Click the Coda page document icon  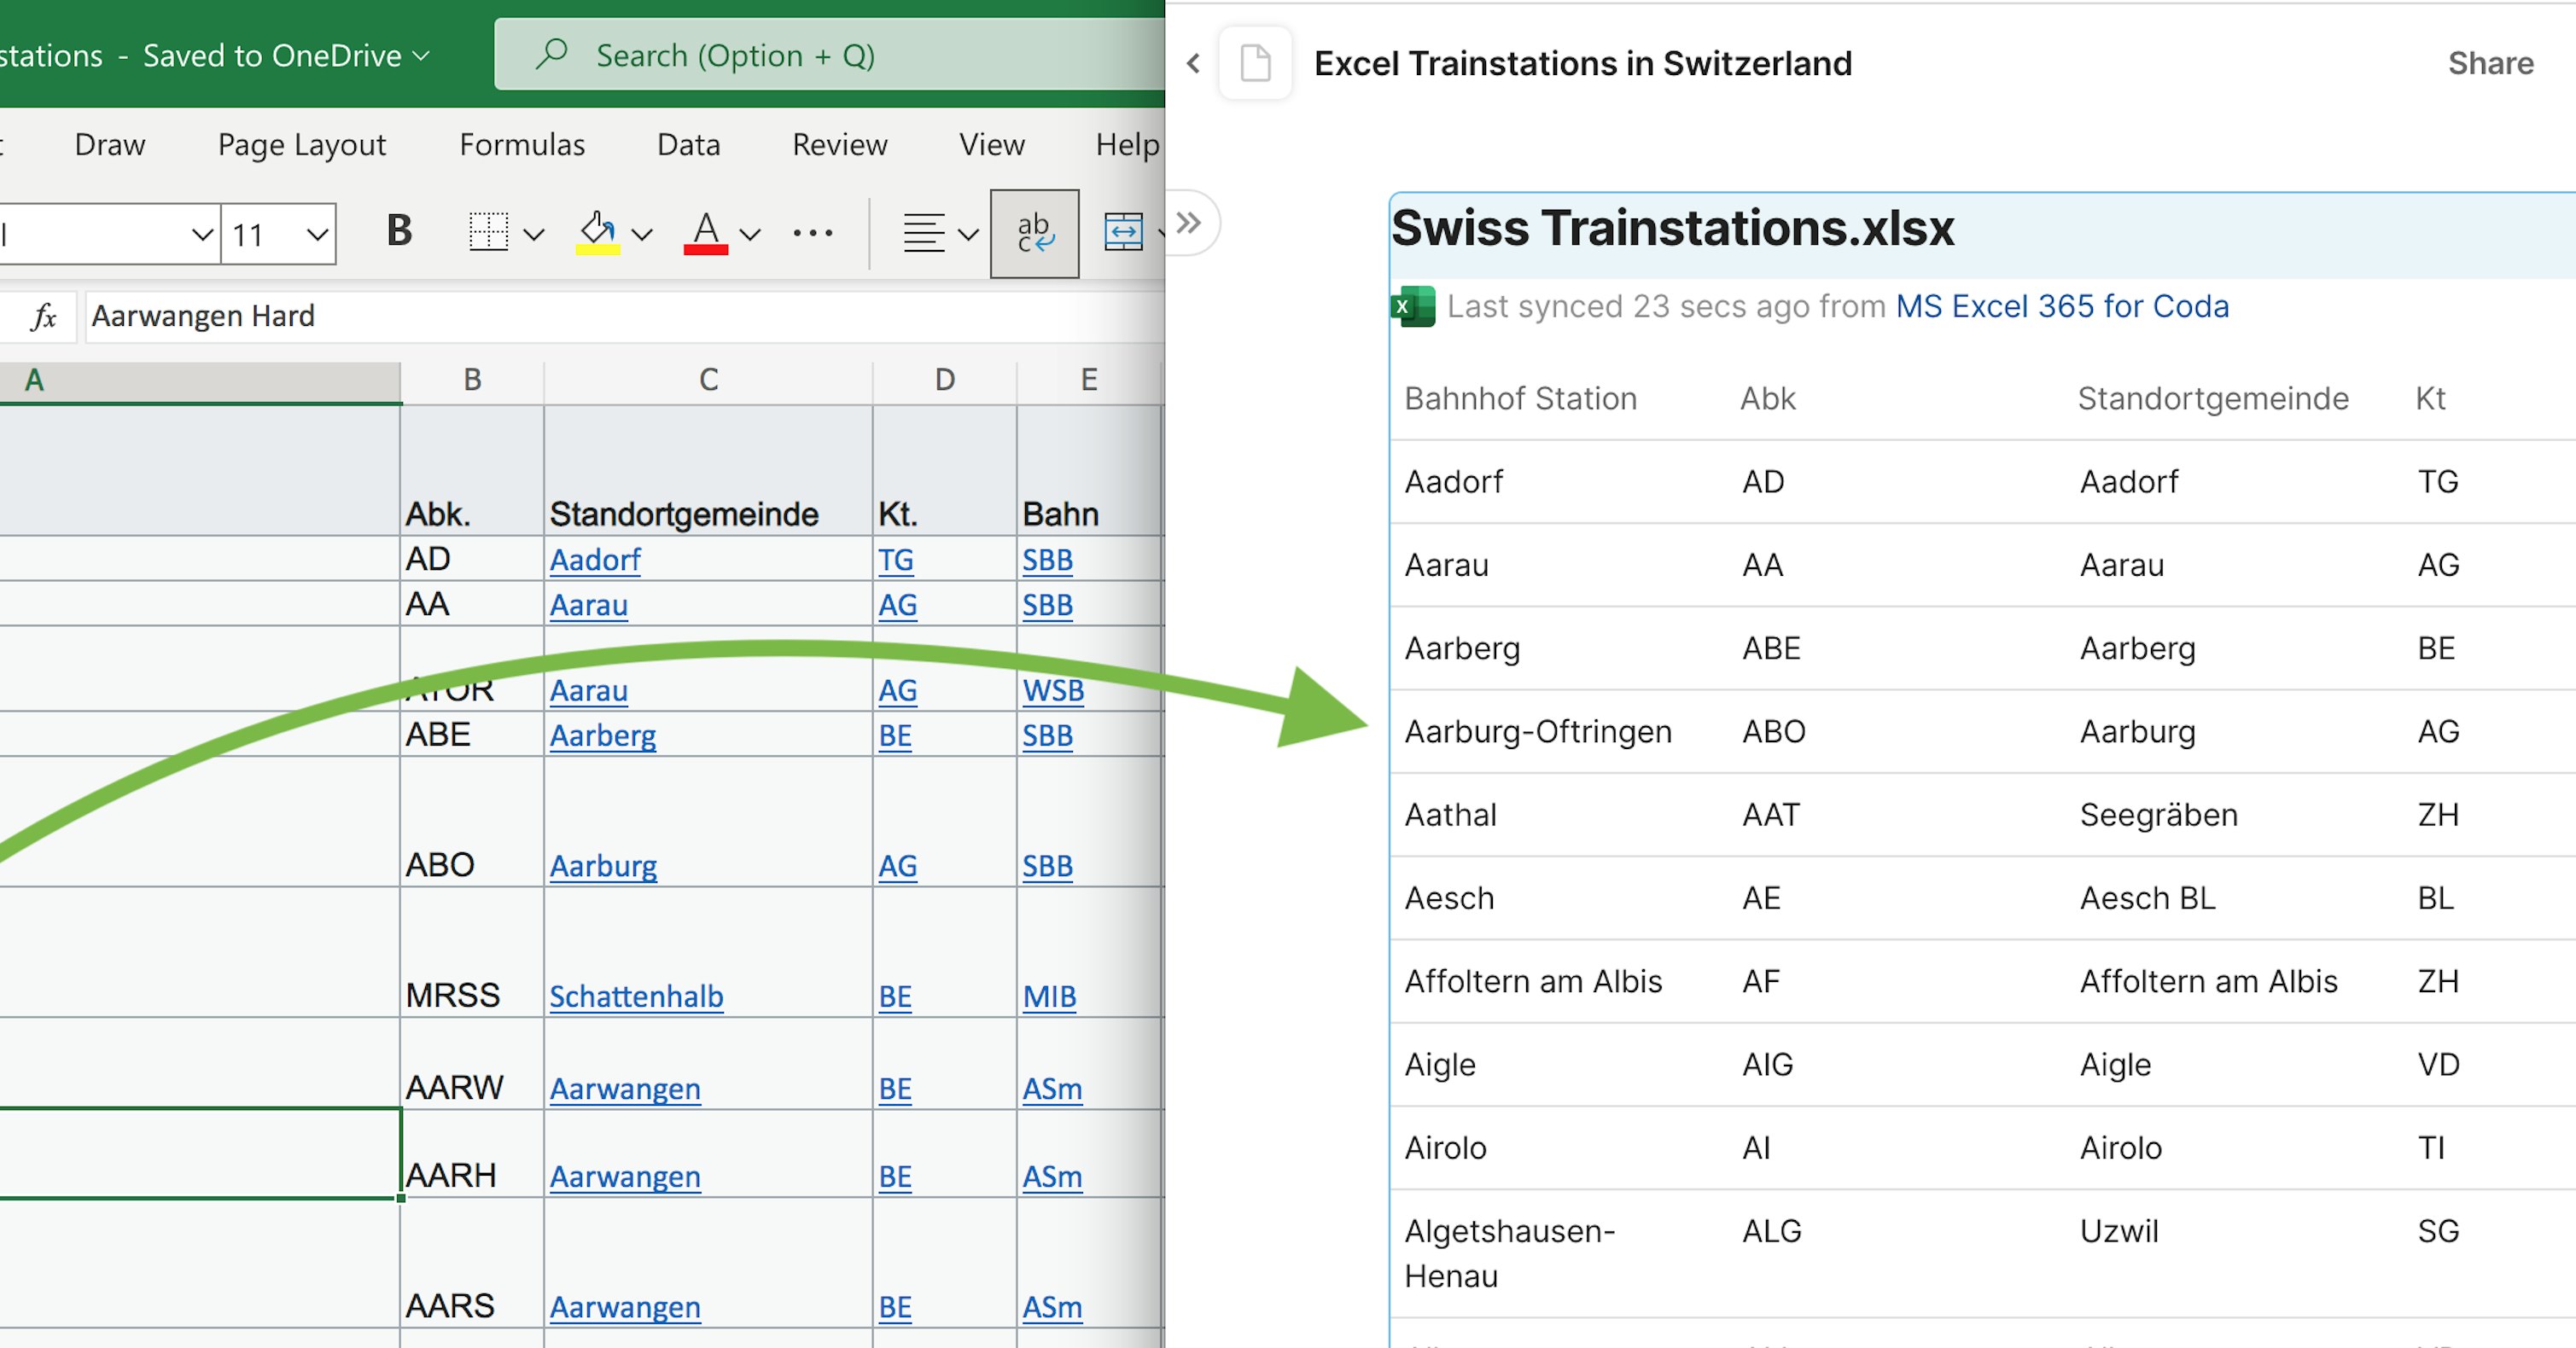[1255, 63]
